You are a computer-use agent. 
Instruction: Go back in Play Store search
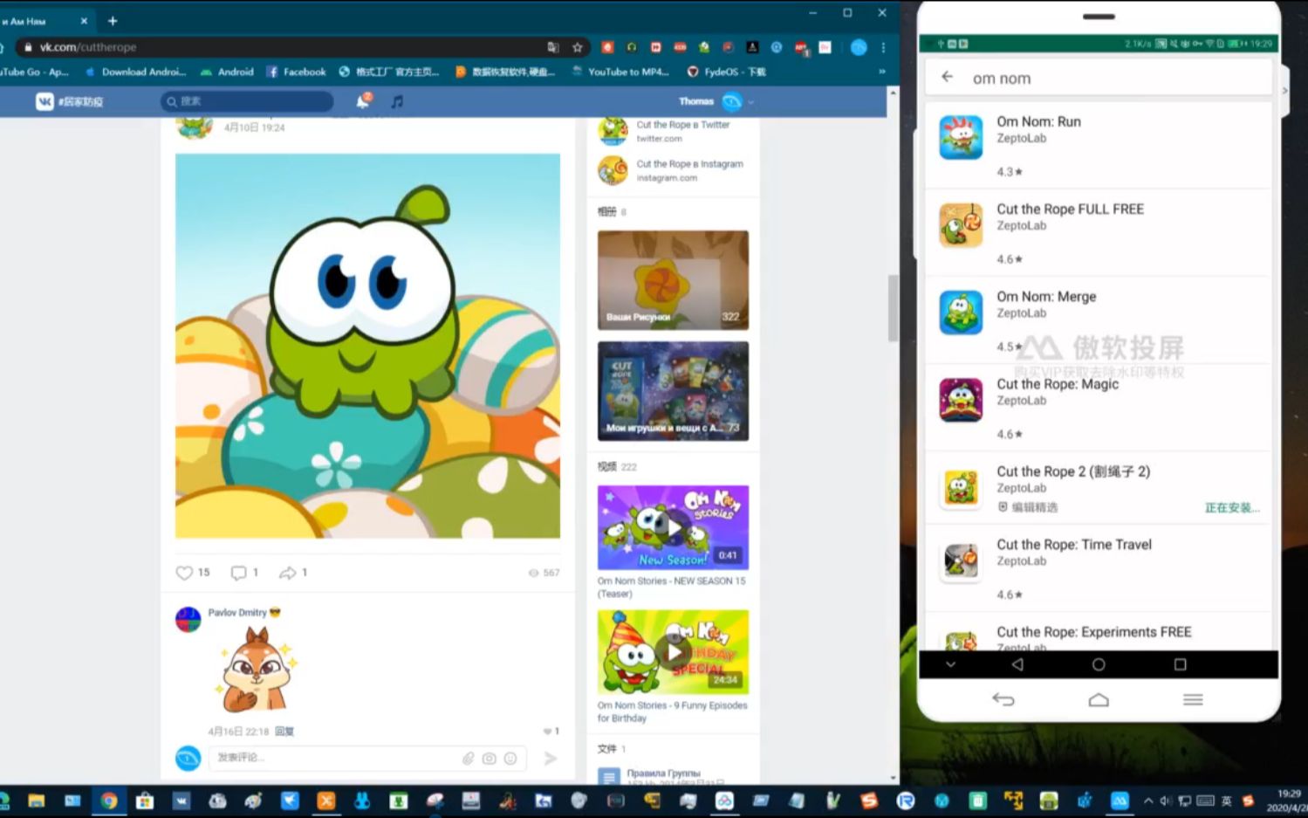(948, 77)
